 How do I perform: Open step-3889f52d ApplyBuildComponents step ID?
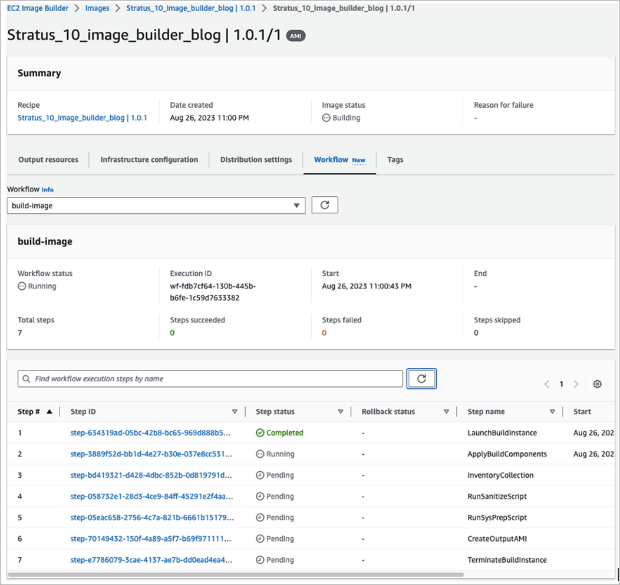pyautogui.click(x=151, y=454)
